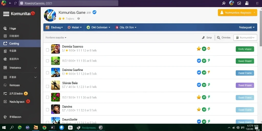The height and width of the screenshot is (131, 262).
Task: Open the Windows Start button
Action: [x=4, y=128]
